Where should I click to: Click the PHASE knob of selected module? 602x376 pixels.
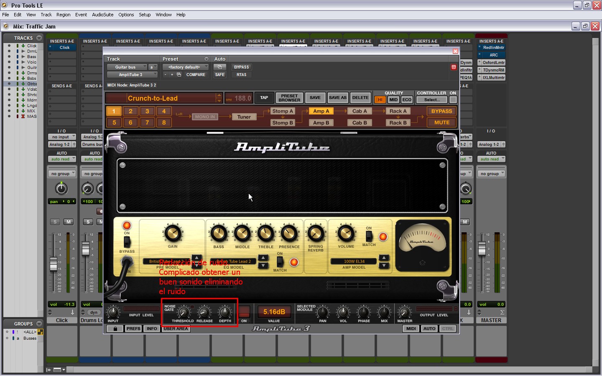pyautogui.click(x=363, y=312)
